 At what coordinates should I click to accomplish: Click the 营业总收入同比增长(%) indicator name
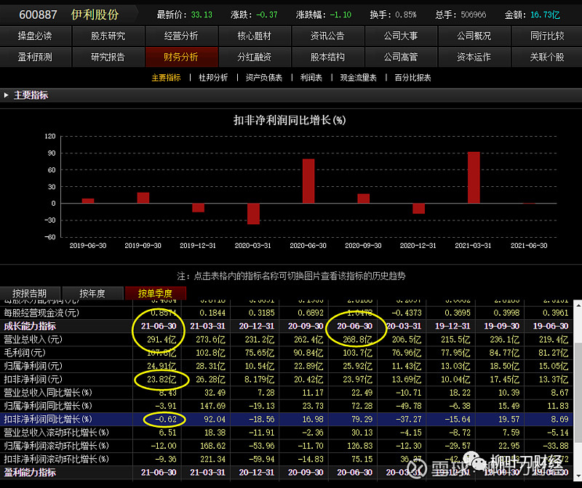click(48, 393)
